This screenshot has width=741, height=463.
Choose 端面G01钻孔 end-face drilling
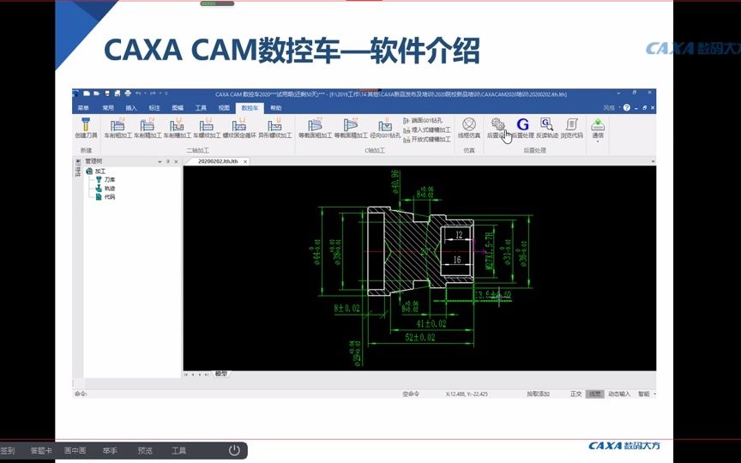(x=424, y=121)
